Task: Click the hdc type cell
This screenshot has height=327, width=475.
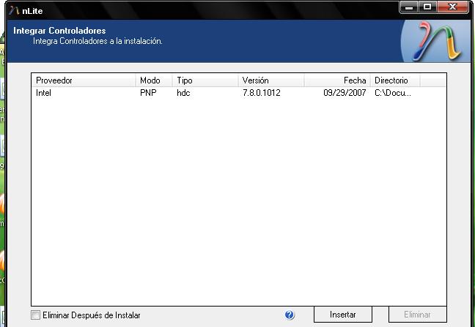Action: pos(183,93)
